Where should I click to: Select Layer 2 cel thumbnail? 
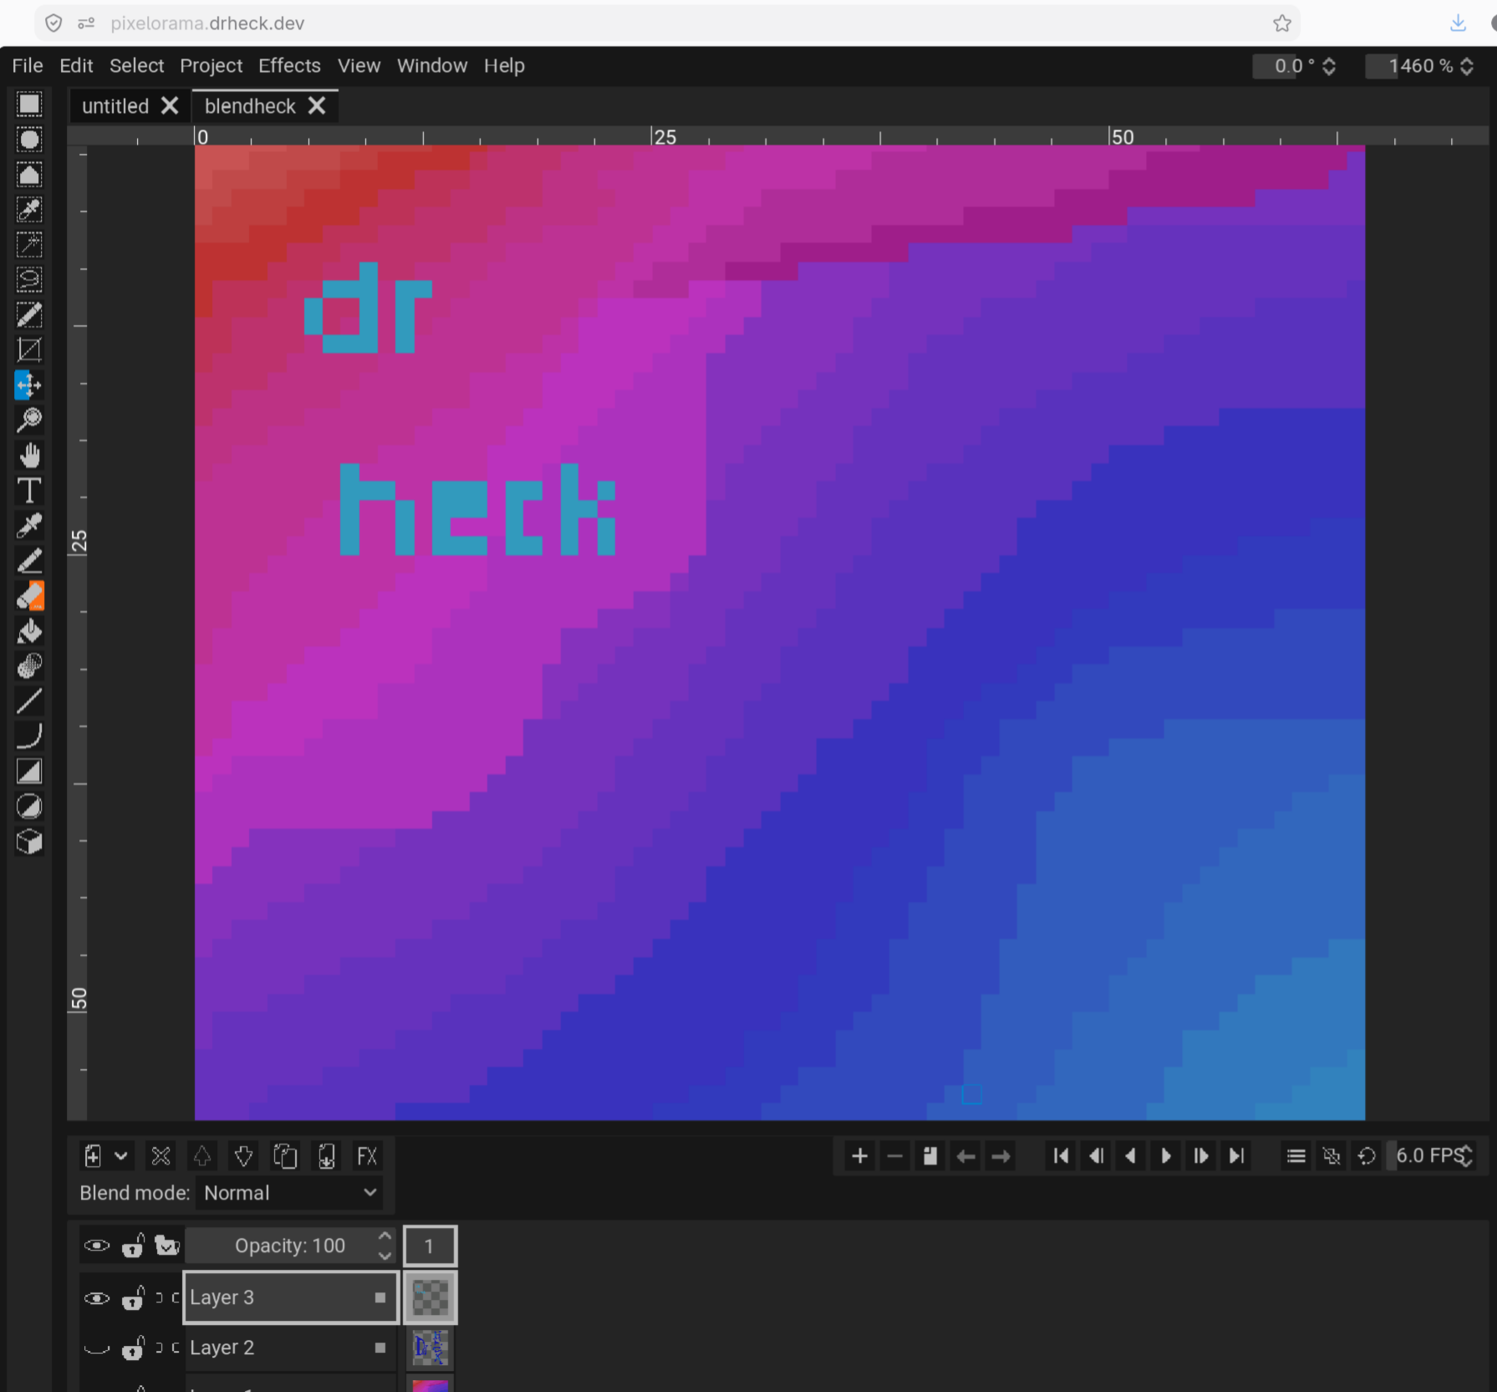click(430, 1348)
